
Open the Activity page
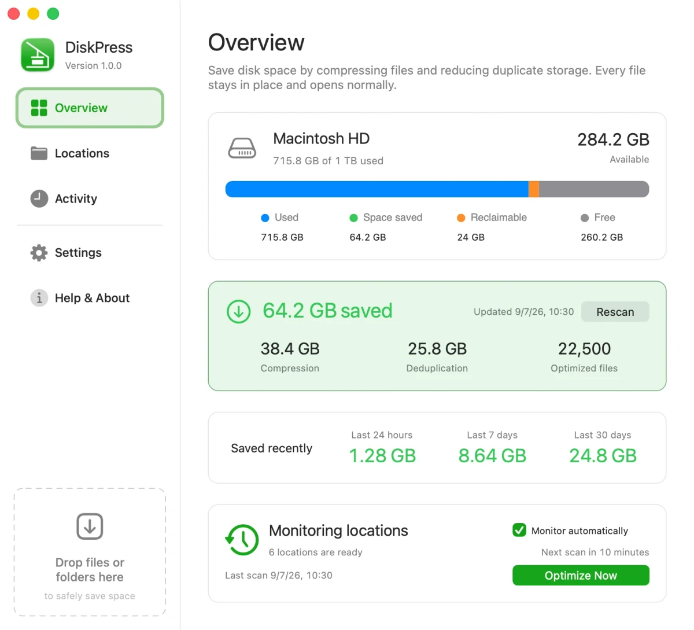pyautogui.click(x=90, y=198)
